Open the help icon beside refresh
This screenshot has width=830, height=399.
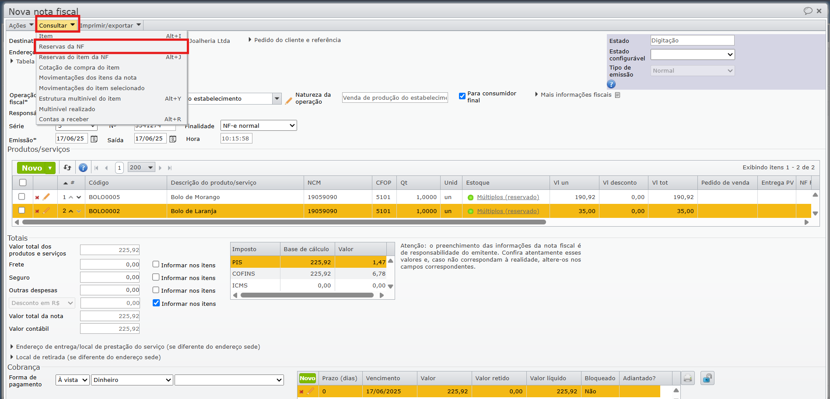[83, 168]
